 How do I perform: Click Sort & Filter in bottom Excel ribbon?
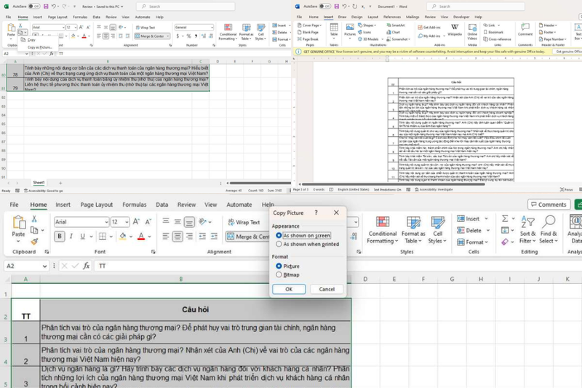click(x=527, y=230)
